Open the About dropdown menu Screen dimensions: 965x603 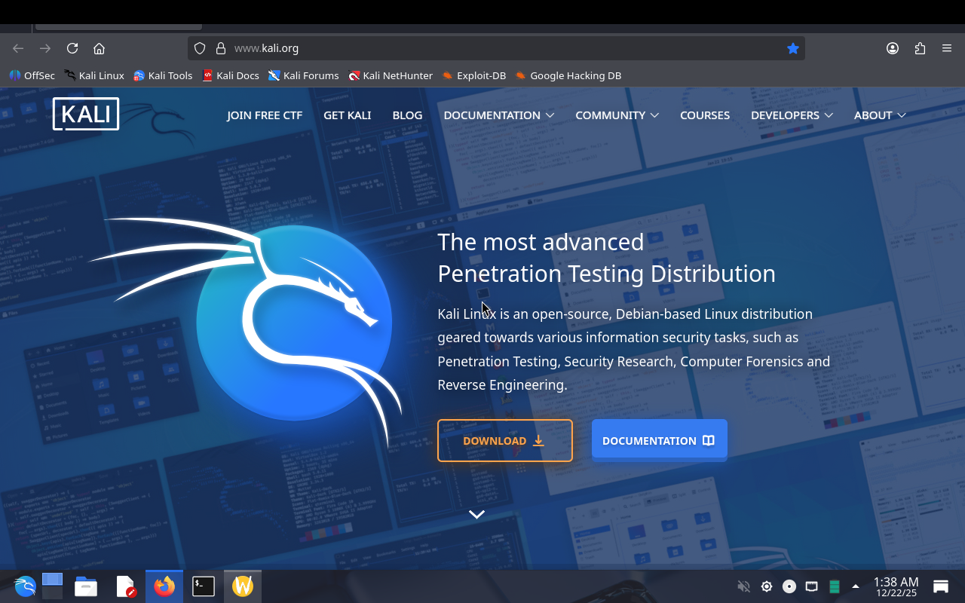[879, 115]
